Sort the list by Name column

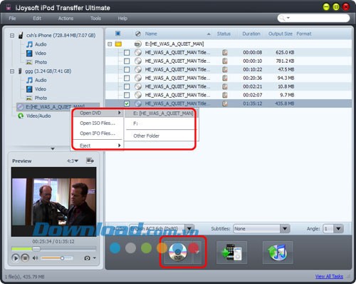tap(151, 34)
